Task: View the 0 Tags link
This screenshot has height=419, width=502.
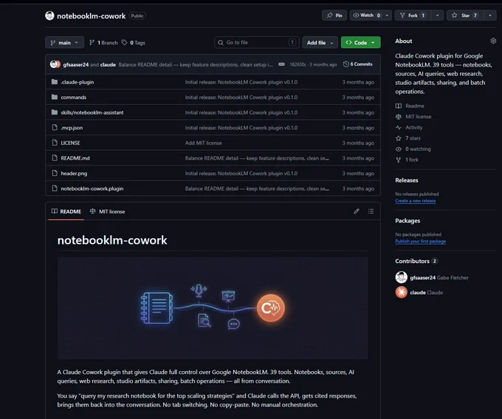Action: [x=134, y=43]
